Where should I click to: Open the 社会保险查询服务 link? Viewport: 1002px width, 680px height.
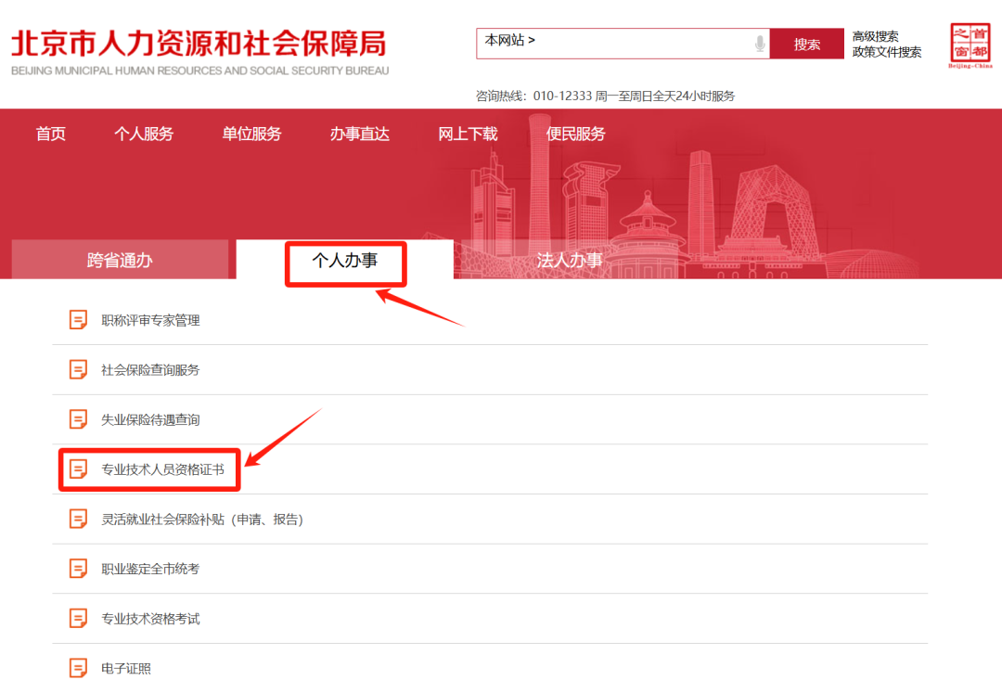[x=151, y=370]
